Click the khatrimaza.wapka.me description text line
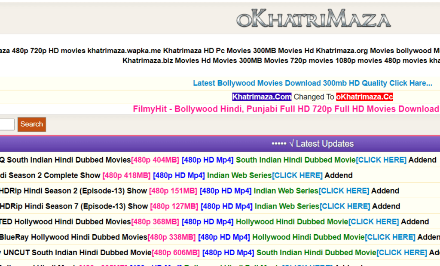This screenshot has width=440, height=266. pos(220,51)
